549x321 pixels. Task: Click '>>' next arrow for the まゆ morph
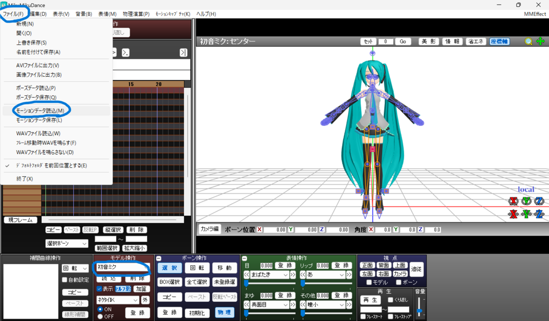pos(293,305)
